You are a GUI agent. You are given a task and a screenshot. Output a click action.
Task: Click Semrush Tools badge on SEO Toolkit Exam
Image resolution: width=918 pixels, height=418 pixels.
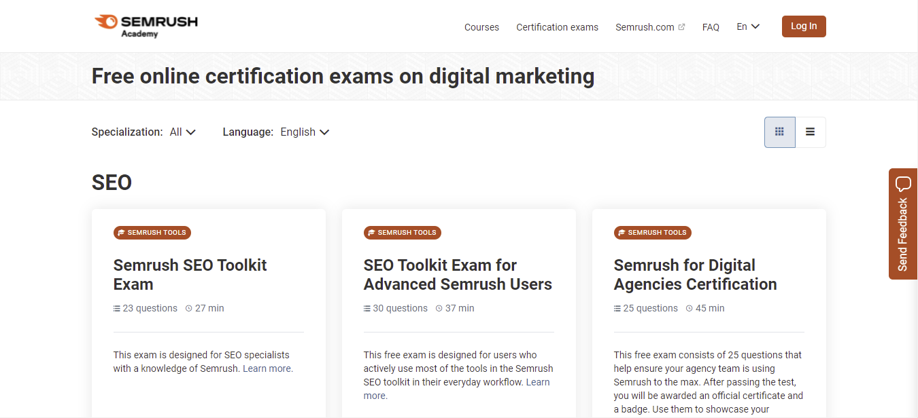click(152, 233)
